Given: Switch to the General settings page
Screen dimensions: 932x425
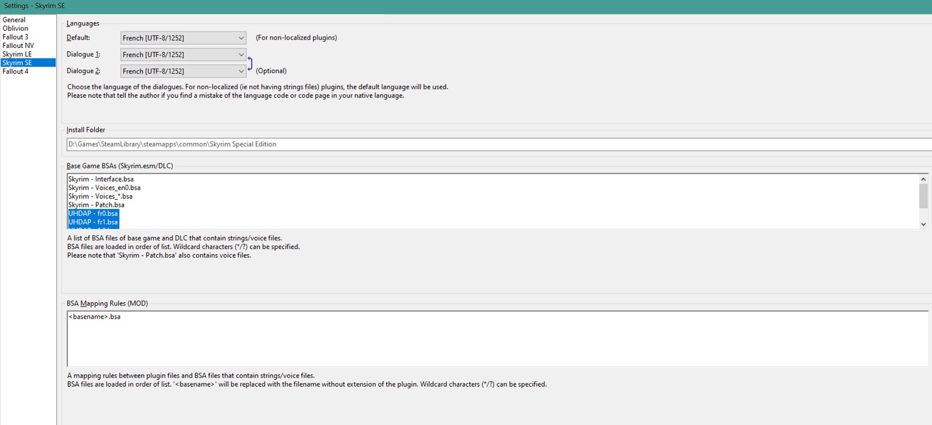Looking at the screenshot, I should pyautogui.click(x=14, y=20).
